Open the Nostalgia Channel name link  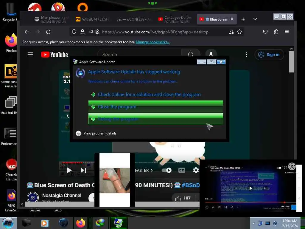(62, 195)
